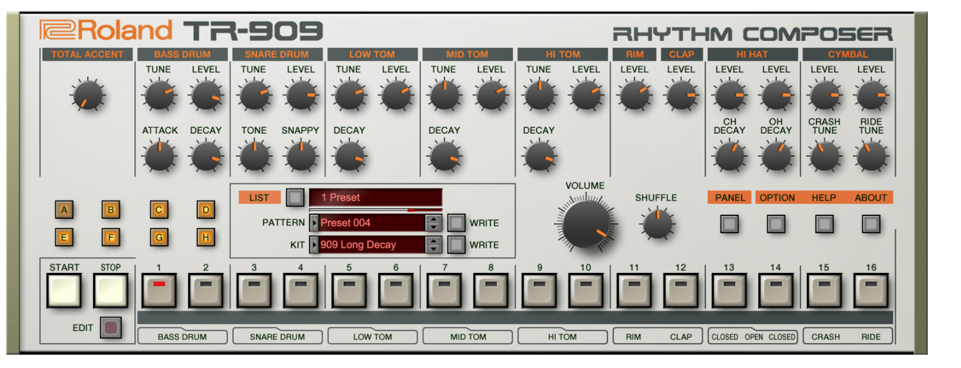This screenshot has height=368, width=961.
Task: Click the CRASH TUNE knob
Action: [824, 156]
